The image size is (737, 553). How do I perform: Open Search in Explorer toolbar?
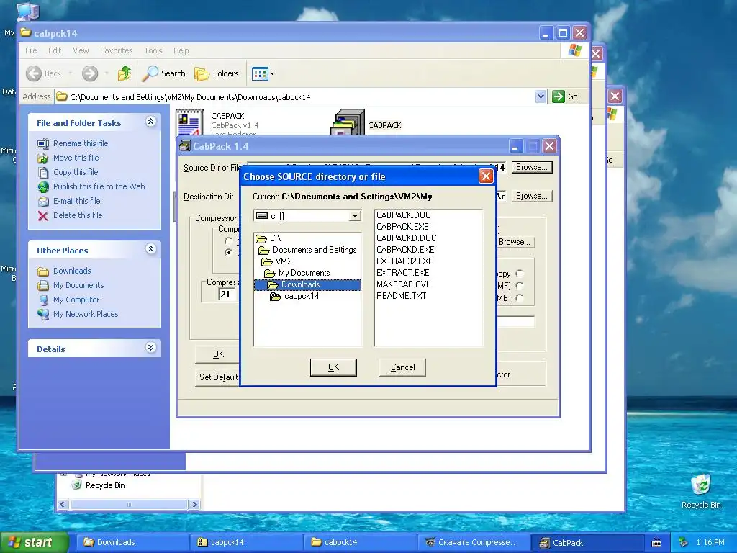coord(164,73)
